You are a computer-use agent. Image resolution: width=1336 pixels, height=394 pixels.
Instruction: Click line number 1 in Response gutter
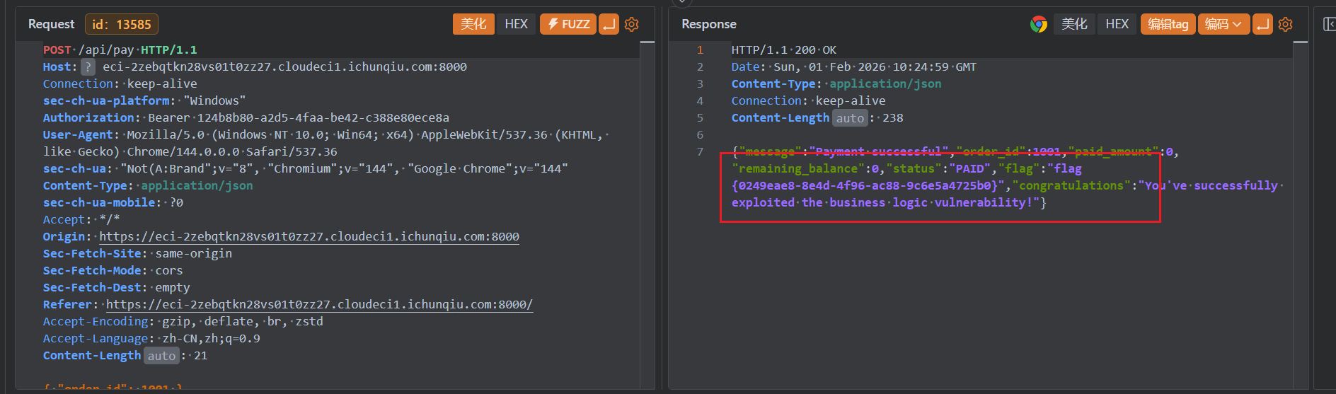pyautogui.click(x=700, y=50)
